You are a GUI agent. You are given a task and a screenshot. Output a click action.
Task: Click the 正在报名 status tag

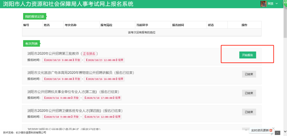[89, 54]
